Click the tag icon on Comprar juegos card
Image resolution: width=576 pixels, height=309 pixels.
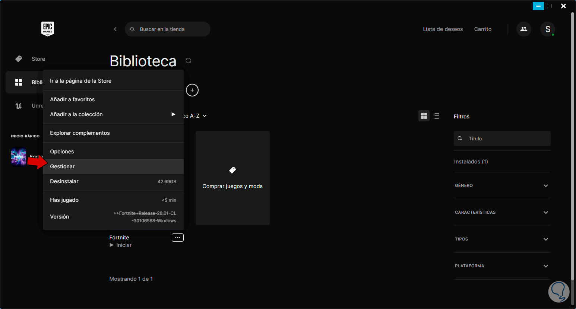pyautogui.click(x=232, y=170)
